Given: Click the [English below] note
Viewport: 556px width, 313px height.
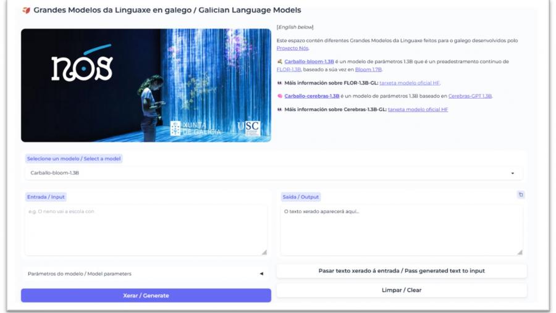Looking at the screenshot, I should click(295, 27).
